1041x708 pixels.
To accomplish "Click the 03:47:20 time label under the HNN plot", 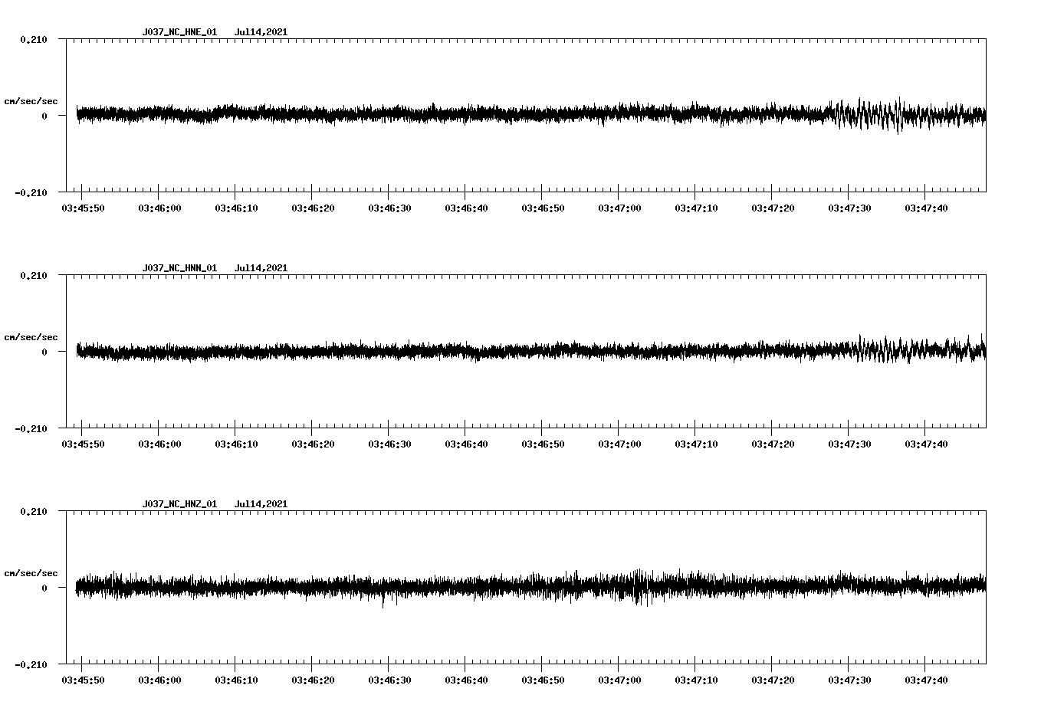I will 773,444.
